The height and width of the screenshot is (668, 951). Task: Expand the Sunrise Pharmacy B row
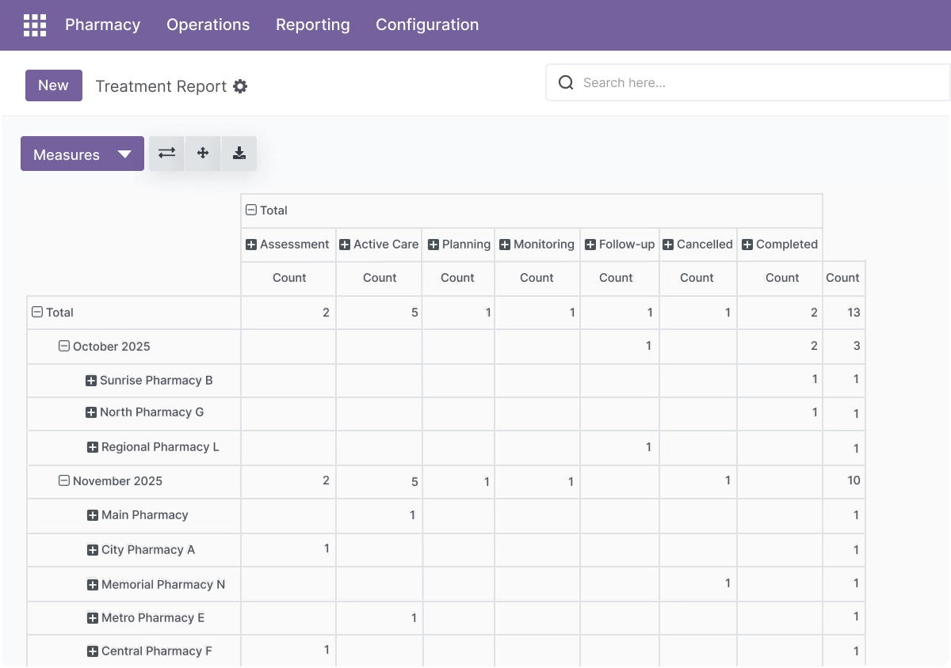tap(91, 381)
